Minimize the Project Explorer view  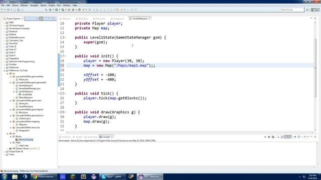click(x=49, y=18)
